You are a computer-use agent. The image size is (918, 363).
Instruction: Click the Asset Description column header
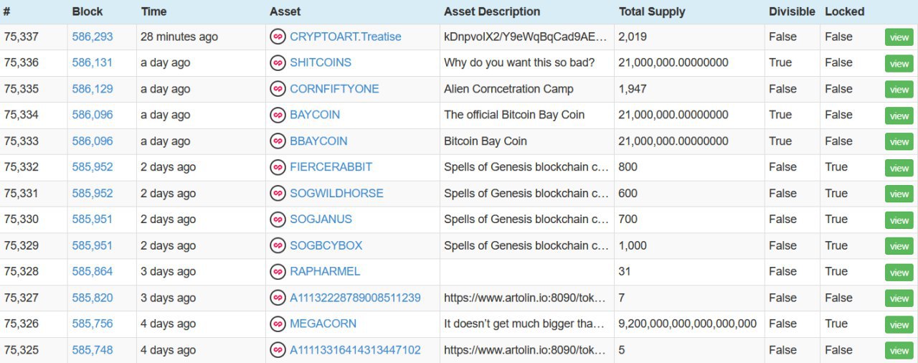tap(492, 11)
